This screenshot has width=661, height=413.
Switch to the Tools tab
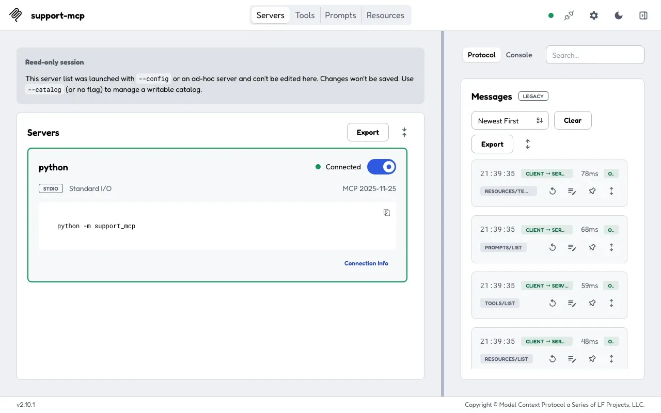coord(305,15)
